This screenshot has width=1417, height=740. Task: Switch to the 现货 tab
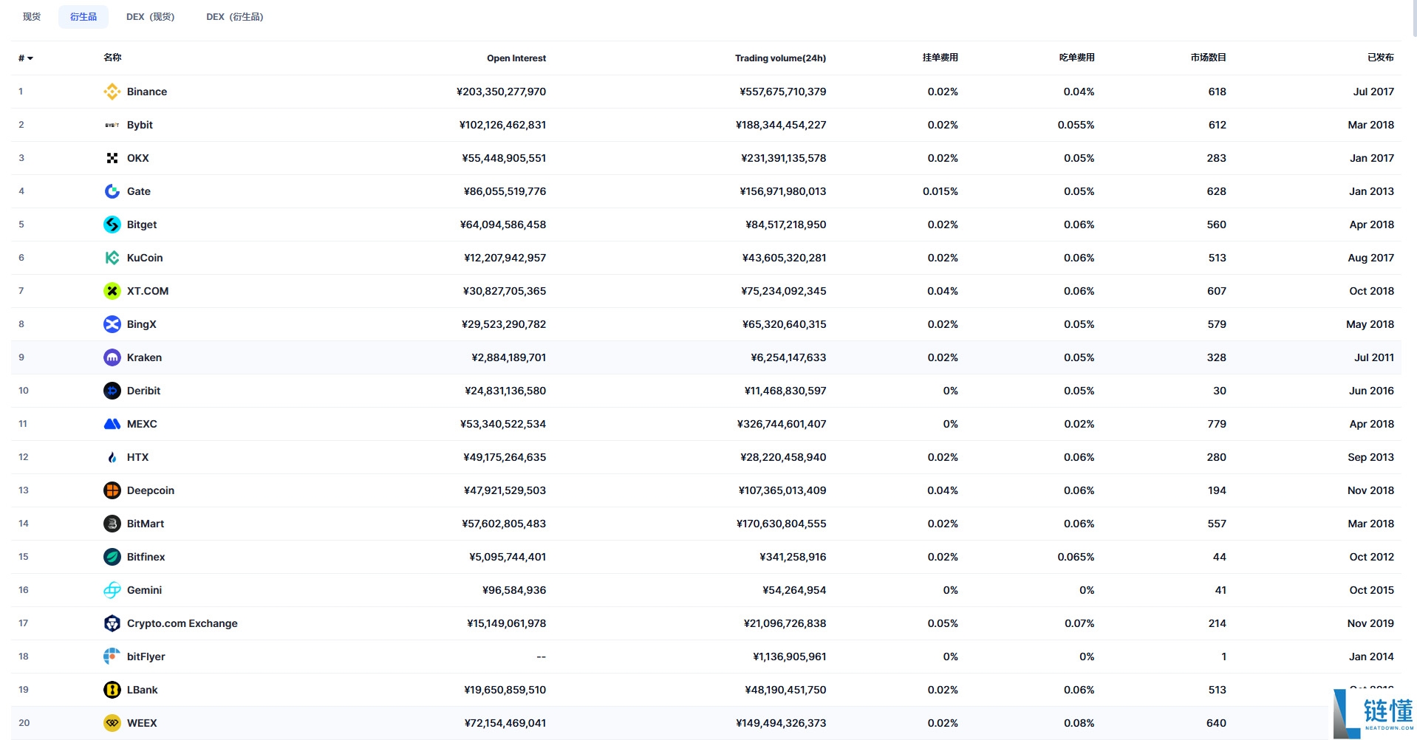click(x=32, y=16)
